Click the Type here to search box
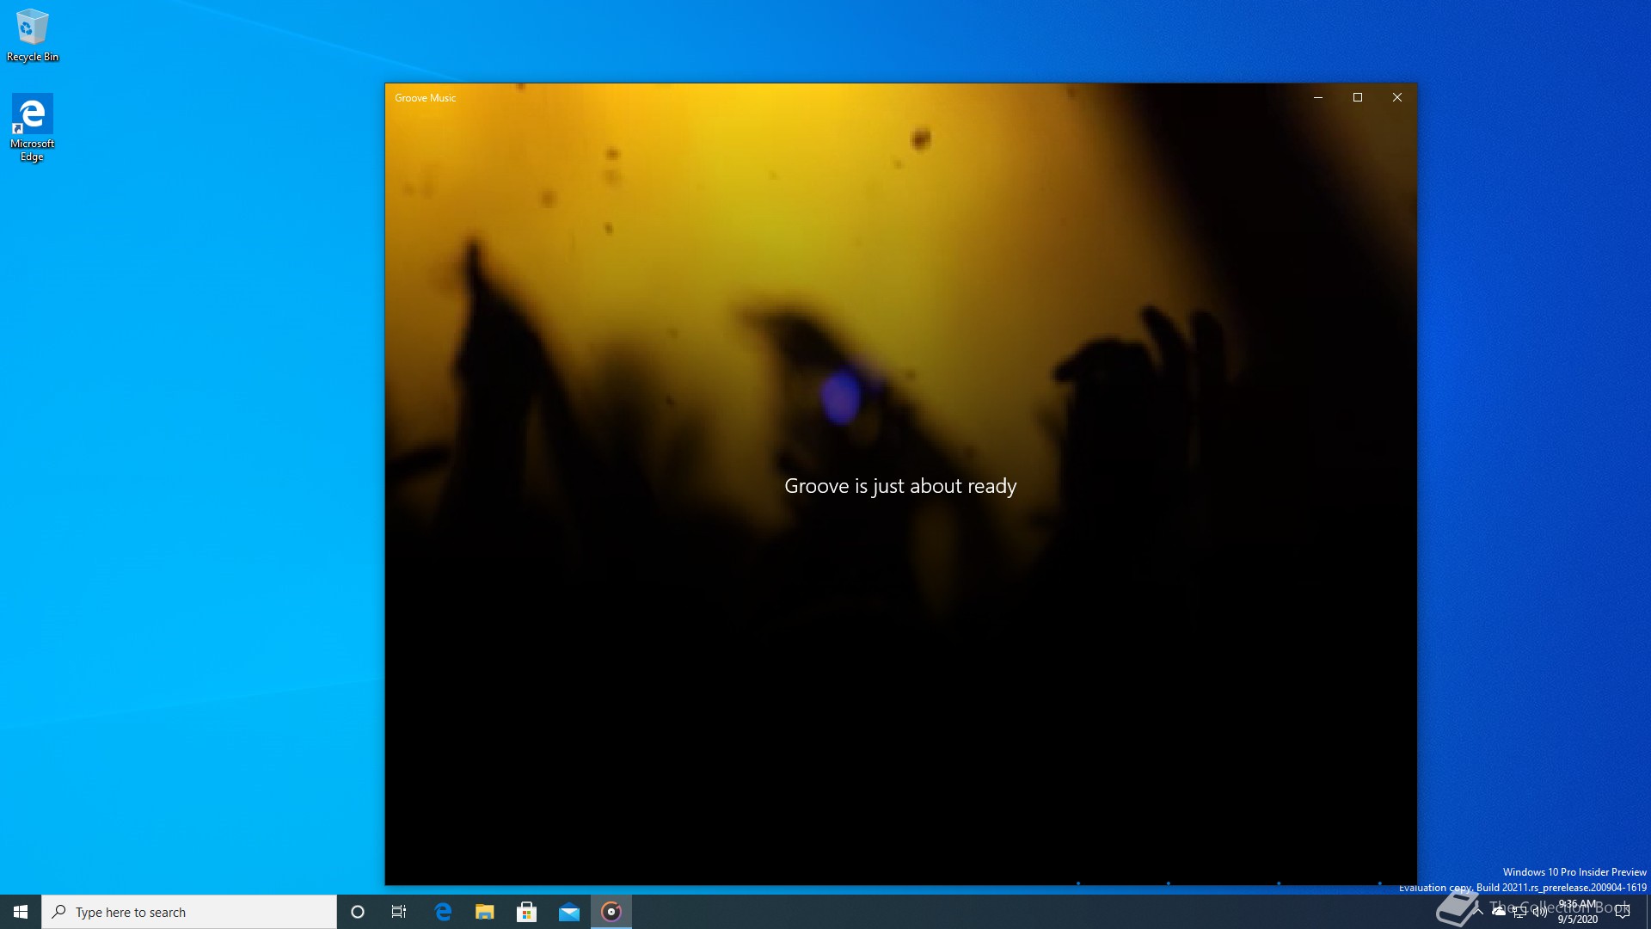Screen dimensions: 1651x929 tap(189, 912)
